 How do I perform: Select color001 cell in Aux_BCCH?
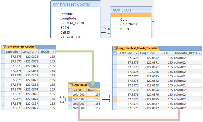coord(79,94)
